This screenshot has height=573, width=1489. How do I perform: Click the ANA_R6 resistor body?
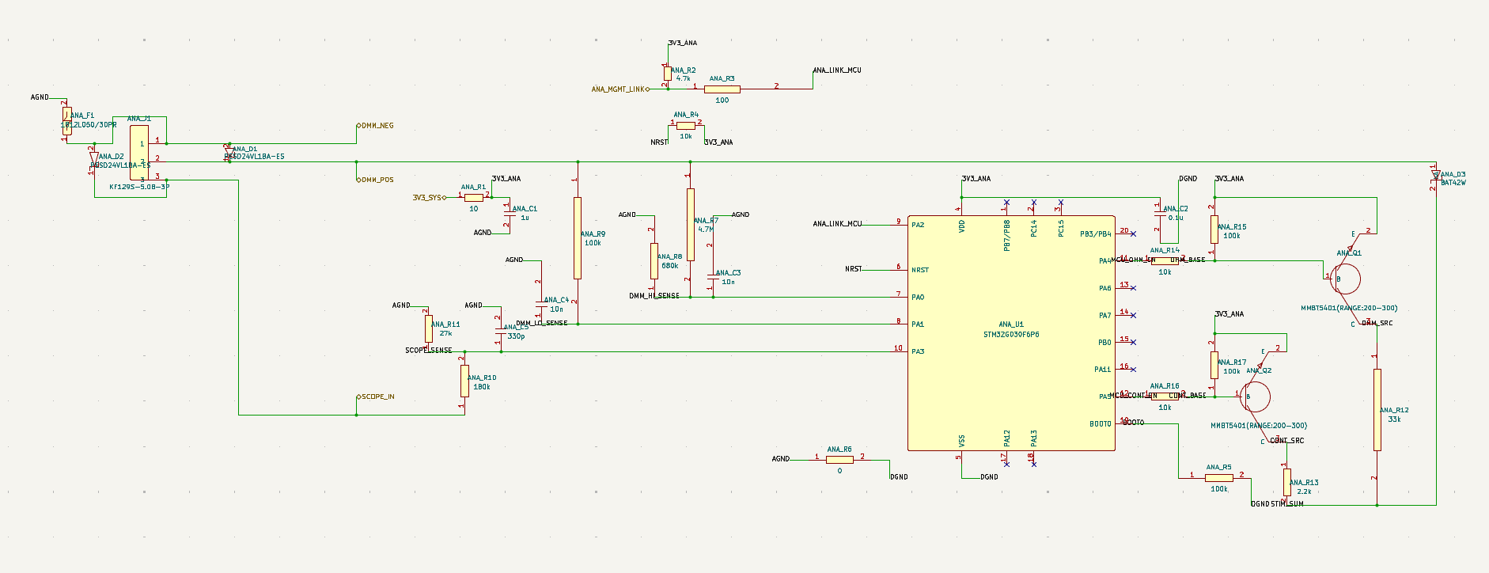pos(839,460)
